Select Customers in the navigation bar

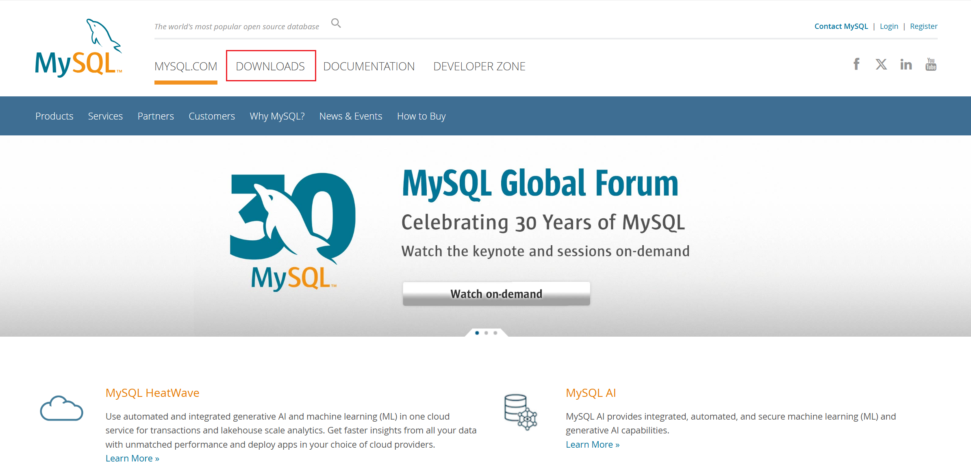click(x=212, y=116)
